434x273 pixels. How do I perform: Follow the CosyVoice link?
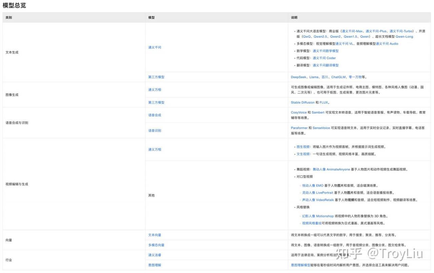point(299,112)
